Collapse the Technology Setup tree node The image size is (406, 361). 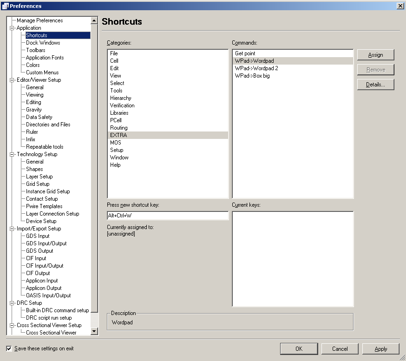(x=12, y=154)
